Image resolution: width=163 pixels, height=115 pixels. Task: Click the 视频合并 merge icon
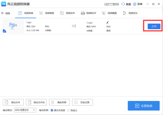coord(62,13)
